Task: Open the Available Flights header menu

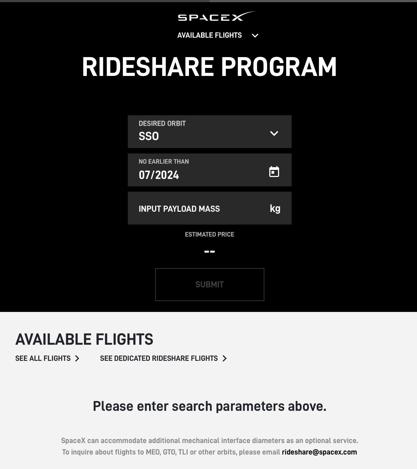Action: pos(209,35)
